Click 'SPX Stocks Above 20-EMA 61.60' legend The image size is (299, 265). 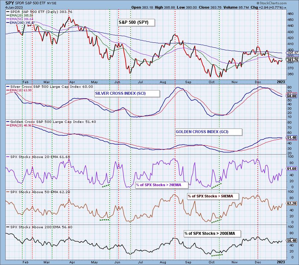click(x=38, y=157)
